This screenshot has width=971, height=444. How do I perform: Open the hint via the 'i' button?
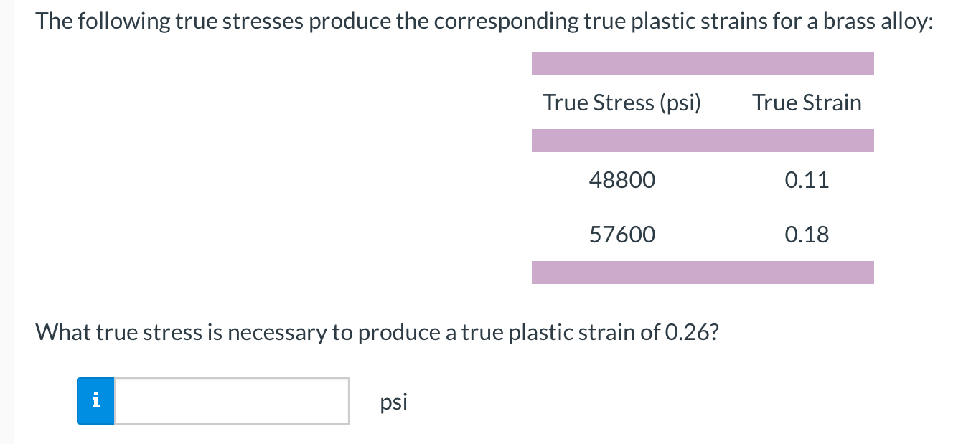click(x=95, y=401)
